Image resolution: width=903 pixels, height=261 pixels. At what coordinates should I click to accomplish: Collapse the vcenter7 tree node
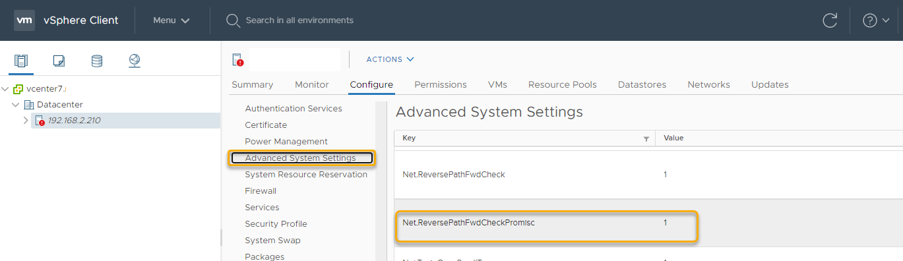5,89
